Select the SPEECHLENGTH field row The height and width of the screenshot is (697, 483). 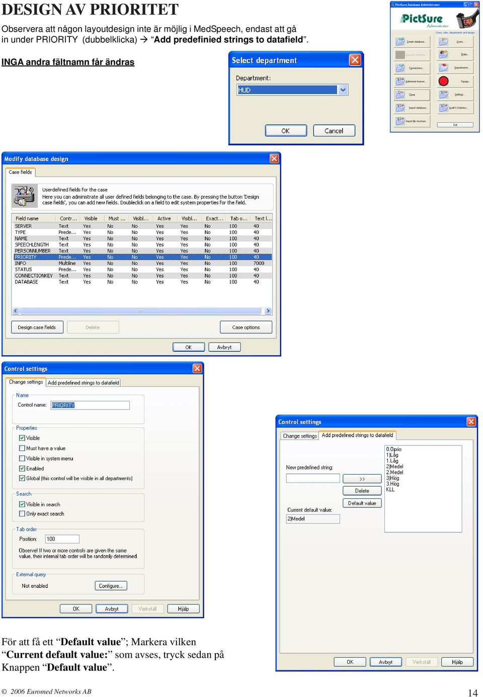(142, 245)
